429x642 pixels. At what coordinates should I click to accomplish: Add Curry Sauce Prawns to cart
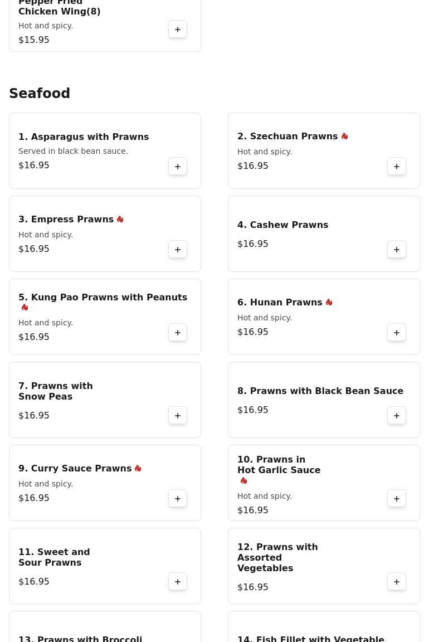[178, 499]
